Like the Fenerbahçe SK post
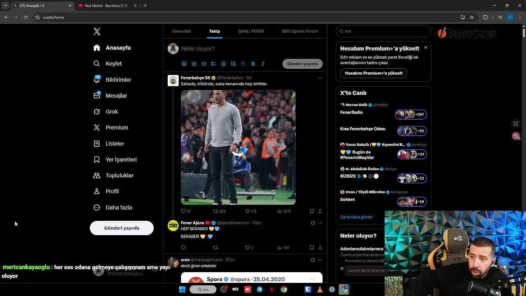 click(x=247, y=211)
